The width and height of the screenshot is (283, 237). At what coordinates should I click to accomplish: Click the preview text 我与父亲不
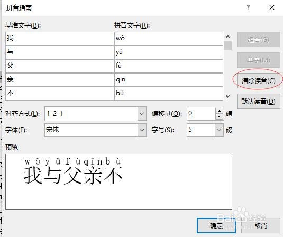click(73, 176)
